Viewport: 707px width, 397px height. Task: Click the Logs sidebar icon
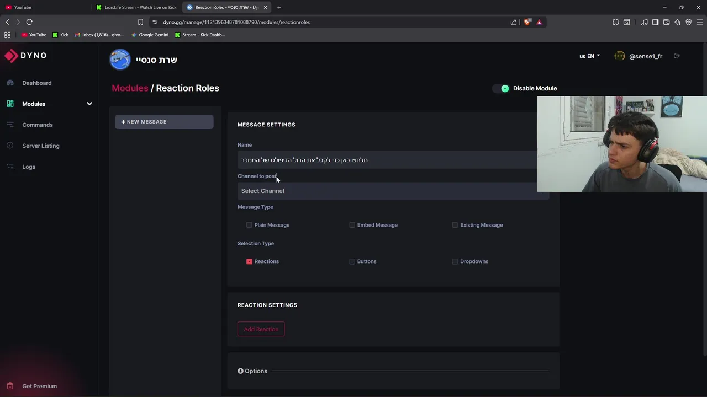[10, 167]
